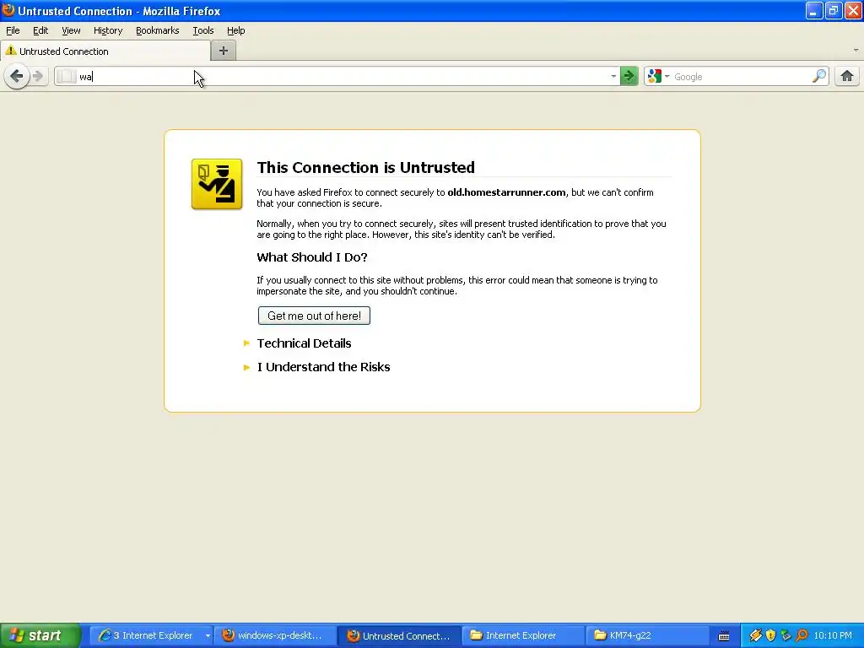Viewport: 864px width, 648px height.
Task: Open the Help menu
Action: [236, 30]
